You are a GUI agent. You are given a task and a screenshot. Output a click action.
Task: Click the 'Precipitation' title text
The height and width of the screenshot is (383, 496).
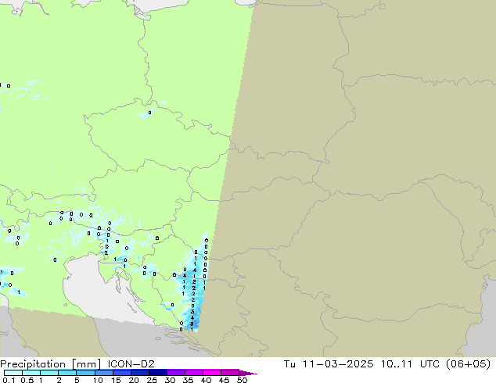click(x=33, y=364)
